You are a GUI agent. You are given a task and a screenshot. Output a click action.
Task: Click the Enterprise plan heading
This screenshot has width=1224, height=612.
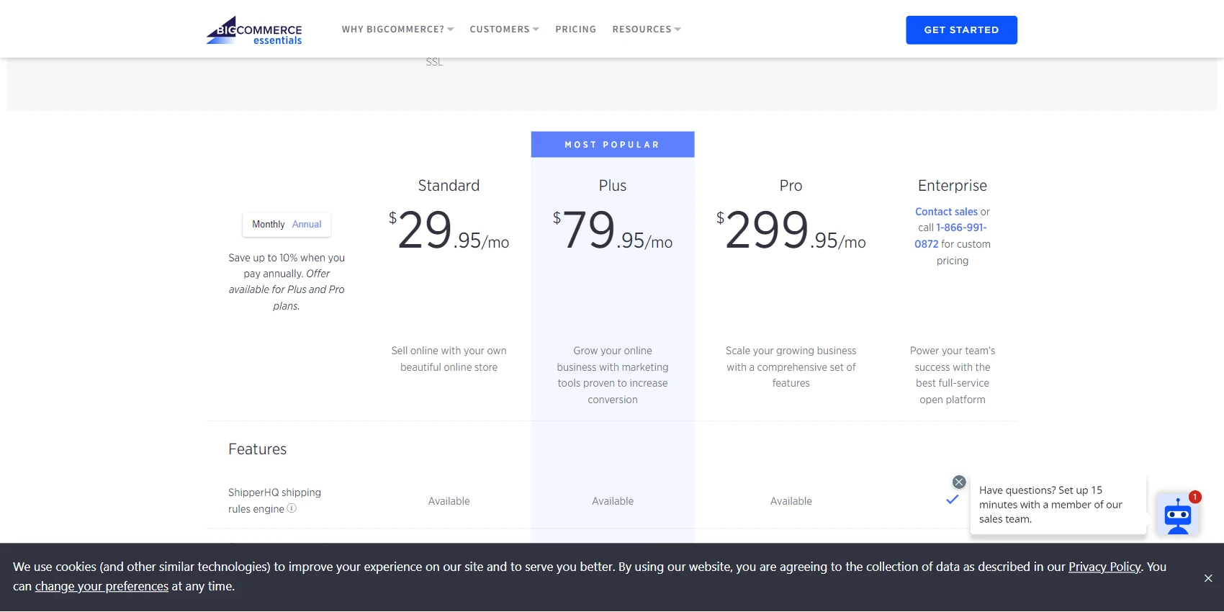(952, 186)
